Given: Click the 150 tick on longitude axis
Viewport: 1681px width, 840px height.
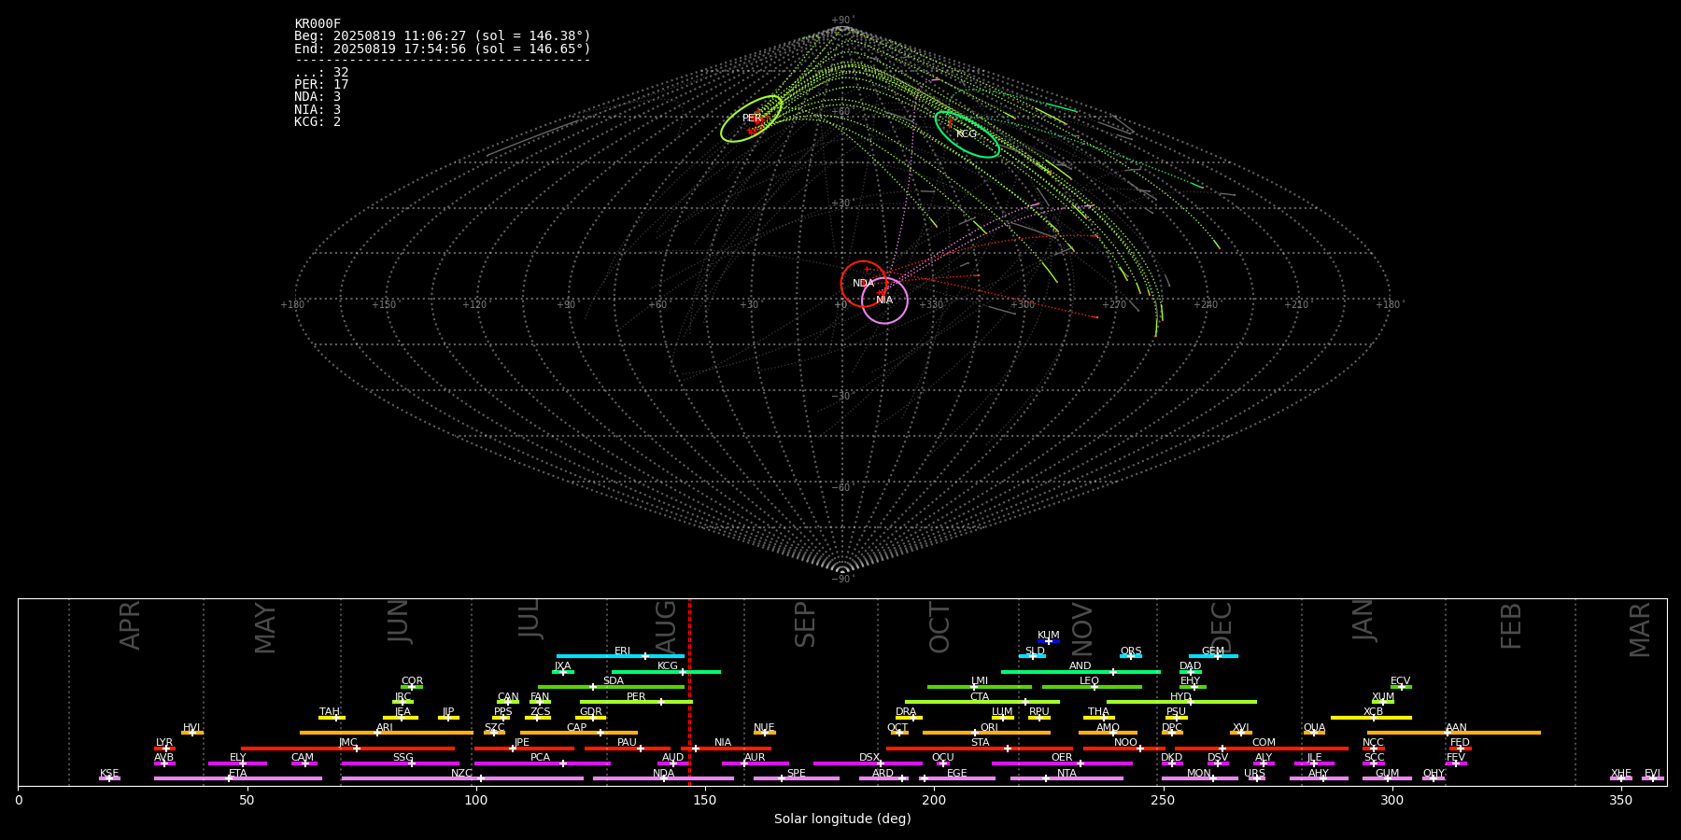Looking at the screenshot, I should [x=704, y=801].
